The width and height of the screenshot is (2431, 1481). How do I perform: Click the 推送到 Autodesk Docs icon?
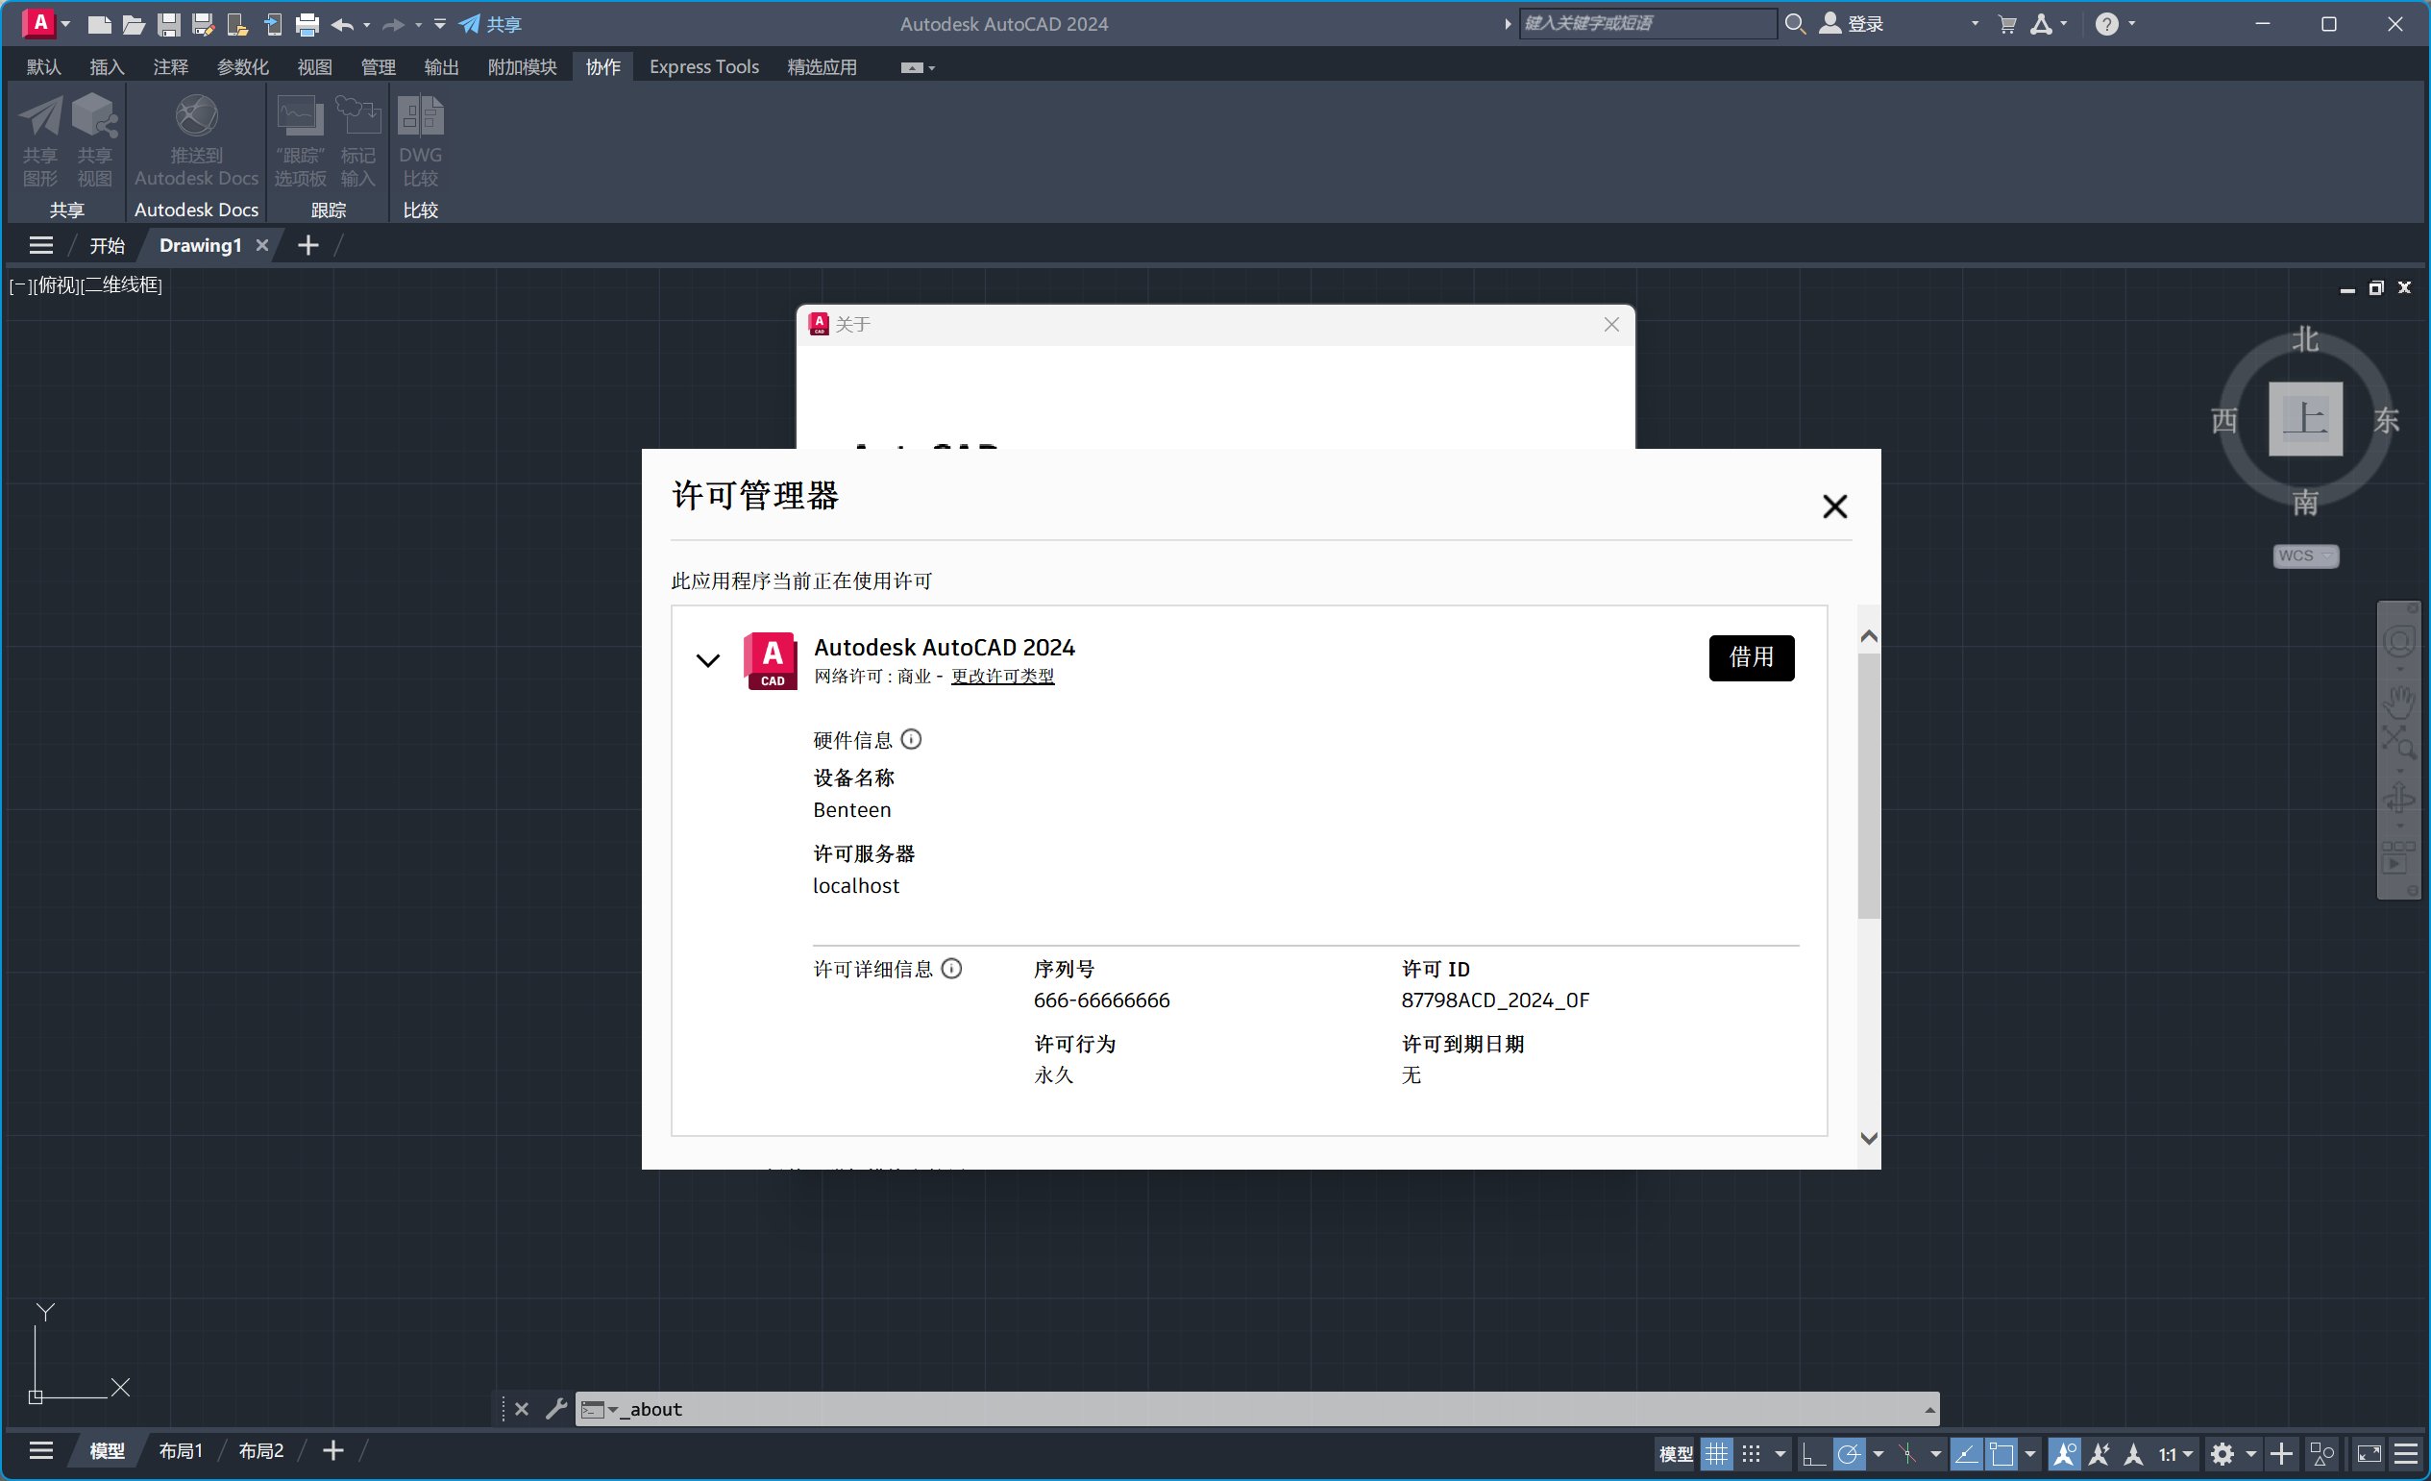click(196, 140)
